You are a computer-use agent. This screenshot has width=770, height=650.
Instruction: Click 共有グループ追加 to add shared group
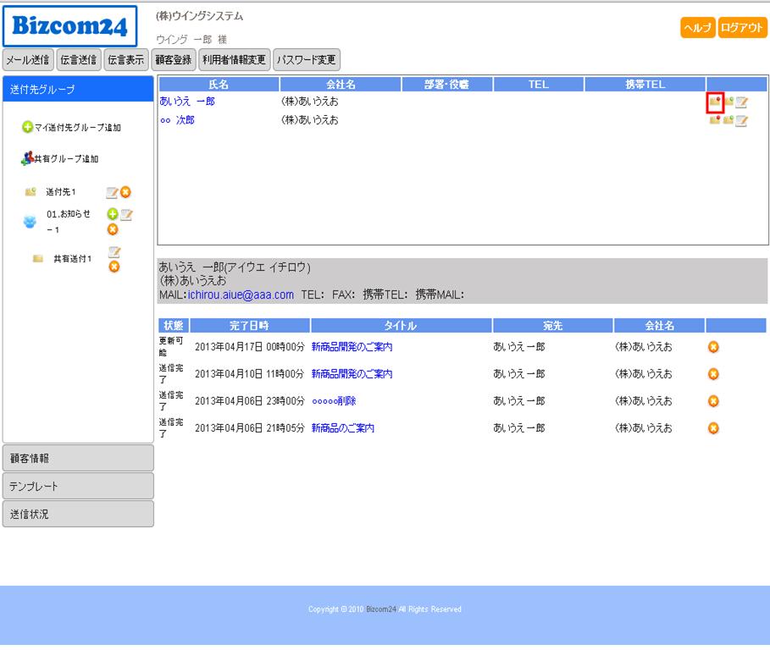point(61,158)
